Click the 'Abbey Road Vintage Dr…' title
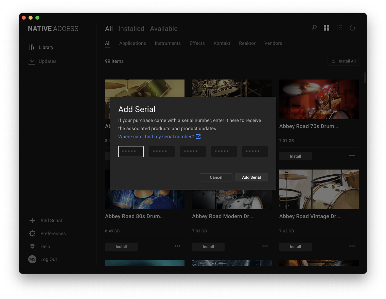This screenshot has height=299, width=386. tap(310, 216)
